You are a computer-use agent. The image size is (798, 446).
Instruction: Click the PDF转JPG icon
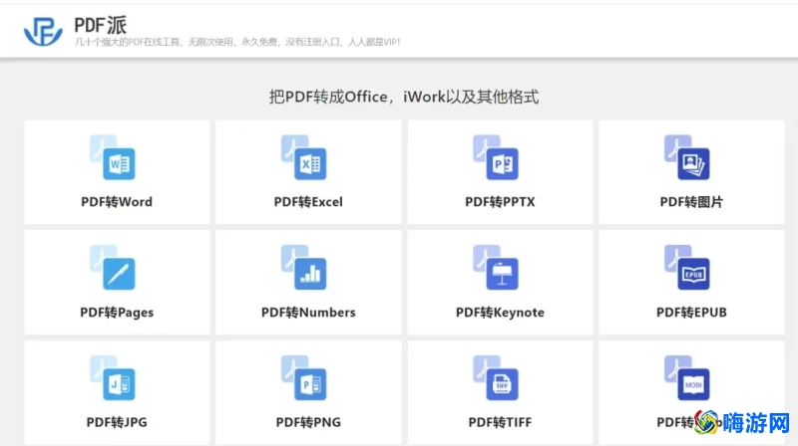(x=113, y=378)
